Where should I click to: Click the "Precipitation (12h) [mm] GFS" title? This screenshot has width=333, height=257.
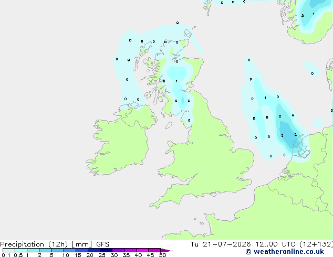click(x=55, y=244)
